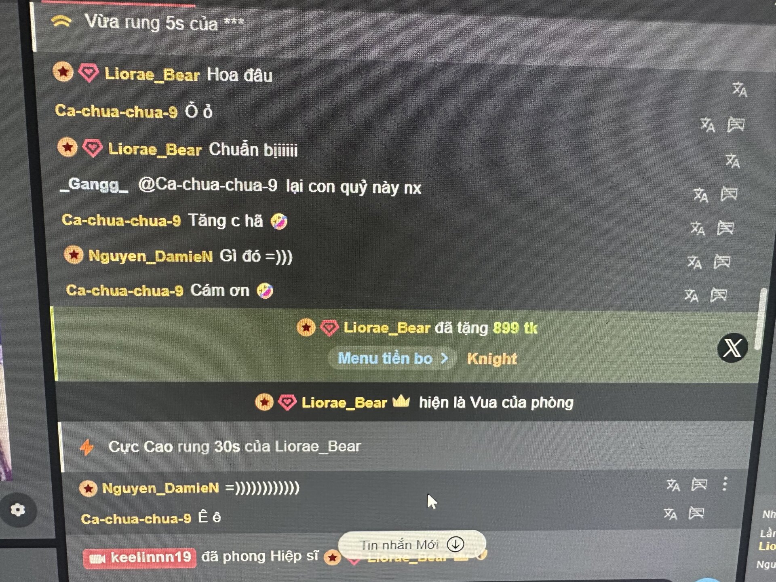The height and width of the screenshot is (582, 776).
Task: Open the settings gear icon
Action: click(x=18, y=510)
